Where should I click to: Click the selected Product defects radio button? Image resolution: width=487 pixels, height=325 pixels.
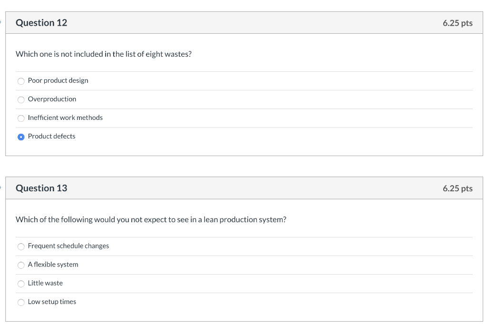click(21, 137)
